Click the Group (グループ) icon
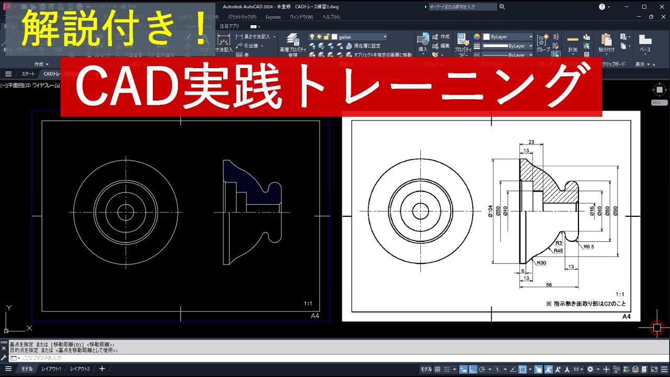The image size is (670, 377). (x=543, y=42)
